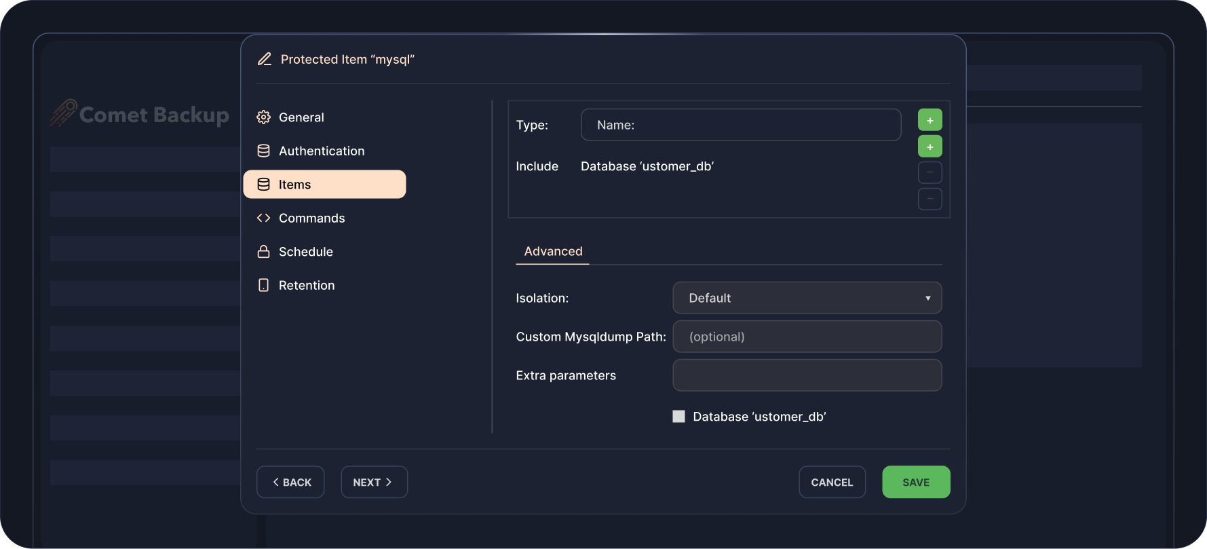Click the lowest minus remove button
This screenshot has height=549, width=1207.
coord(930,199)
